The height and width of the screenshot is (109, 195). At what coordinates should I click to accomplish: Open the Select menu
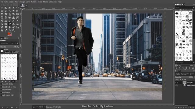point(11,2)
